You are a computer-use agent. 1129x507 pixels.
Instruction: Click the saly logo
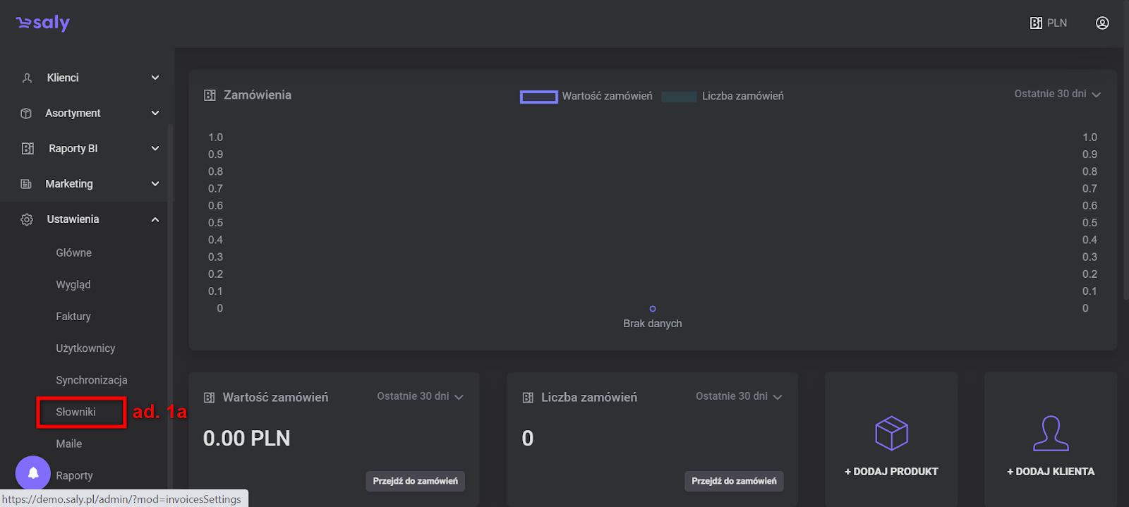click(43, 23)
